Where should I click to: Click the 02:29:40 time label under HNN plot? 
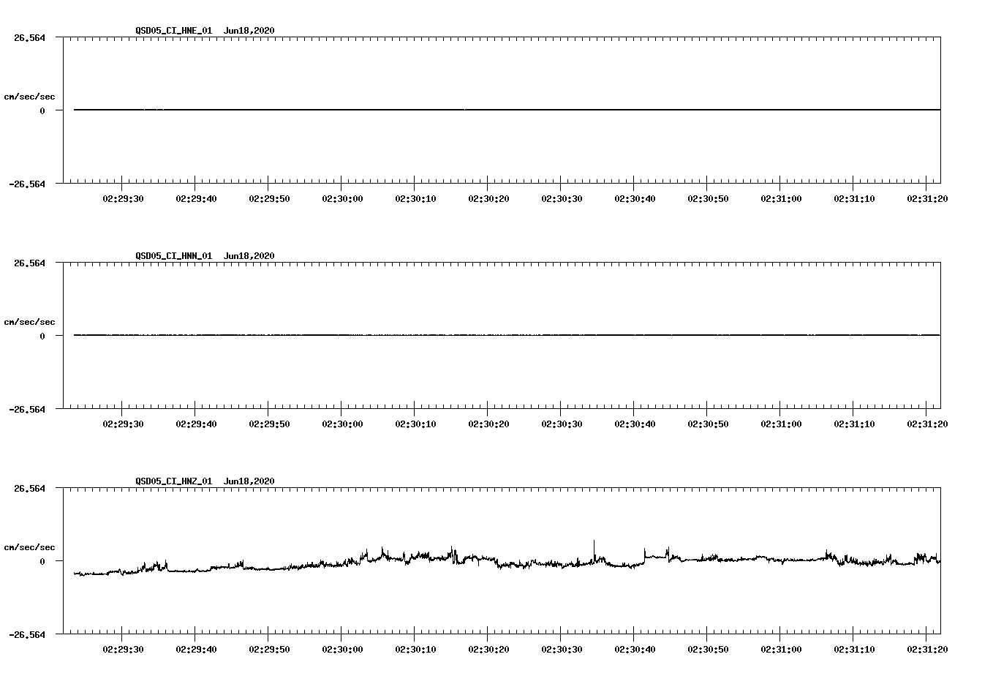point(196,424)
